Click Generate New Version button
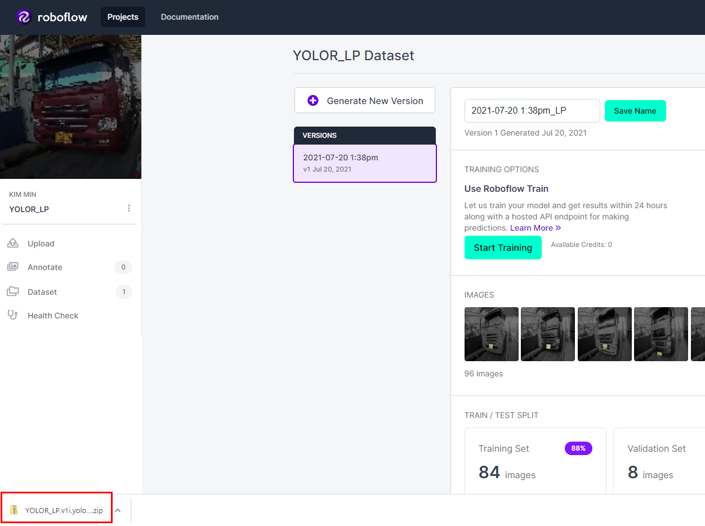This screenshot has height=526, width=705. tap(365, 100)
